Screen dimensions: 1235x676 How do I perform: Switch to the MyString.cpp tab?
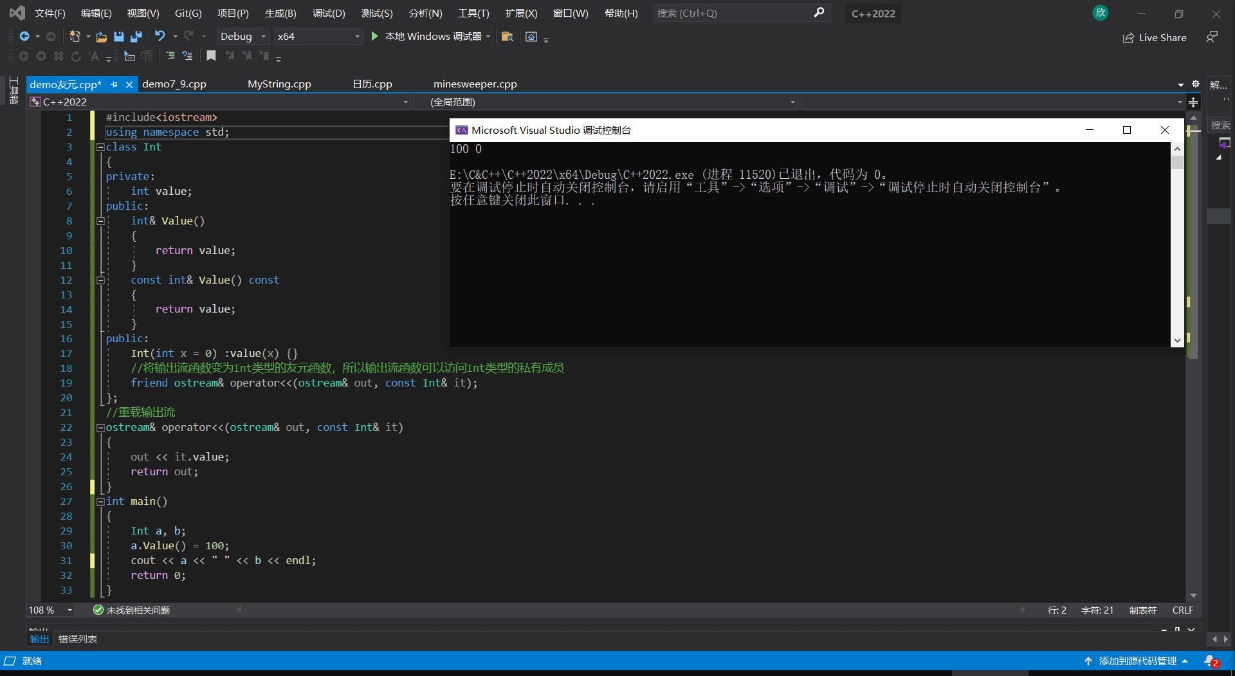tap(279, 84)
